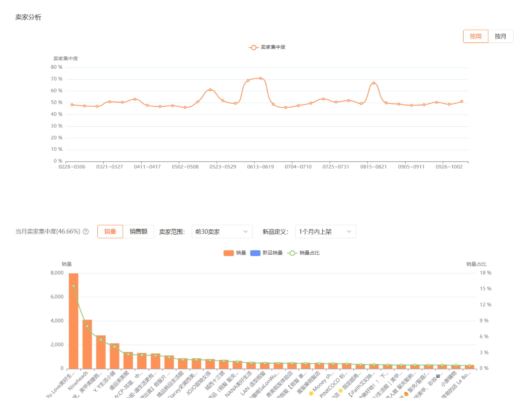This screenshot has height=402, width=516.
Task: Switch to 按月 monthly view
Action: click(500, 36)
